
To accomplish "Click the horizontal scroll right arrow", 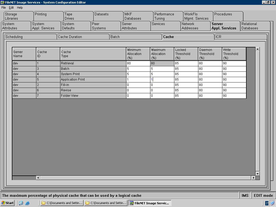I will tap(253, 178).
